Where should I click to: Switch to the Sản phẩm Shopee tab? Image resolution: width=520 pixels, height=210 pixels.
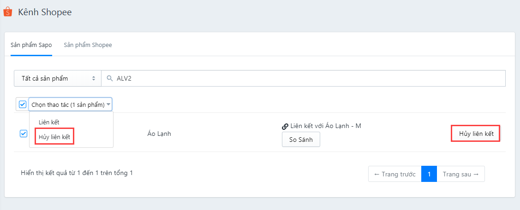click(88, 45)
